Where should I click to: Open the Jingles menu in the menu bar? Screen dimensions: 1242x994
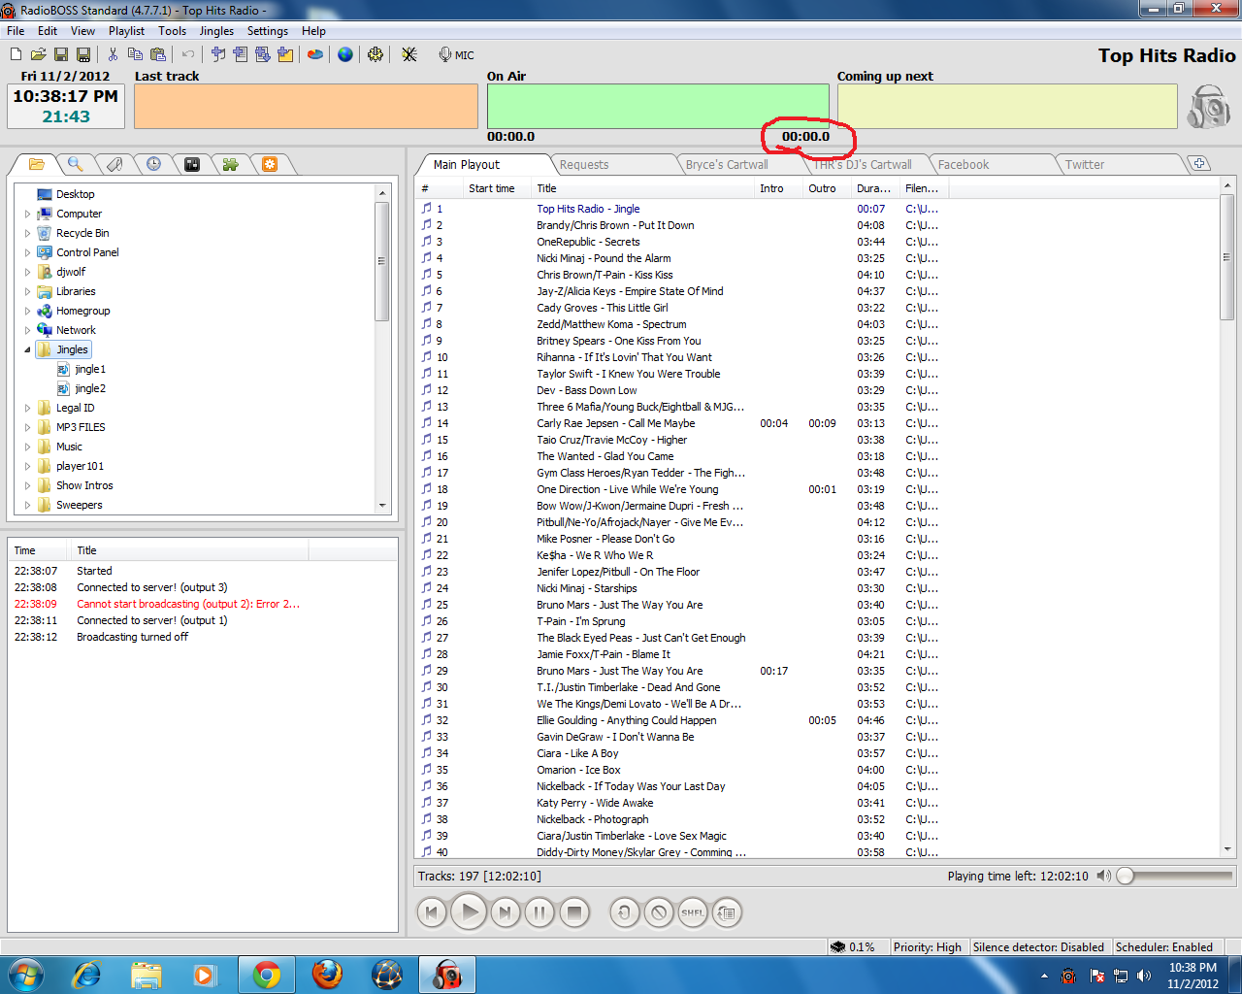(216, 31)
